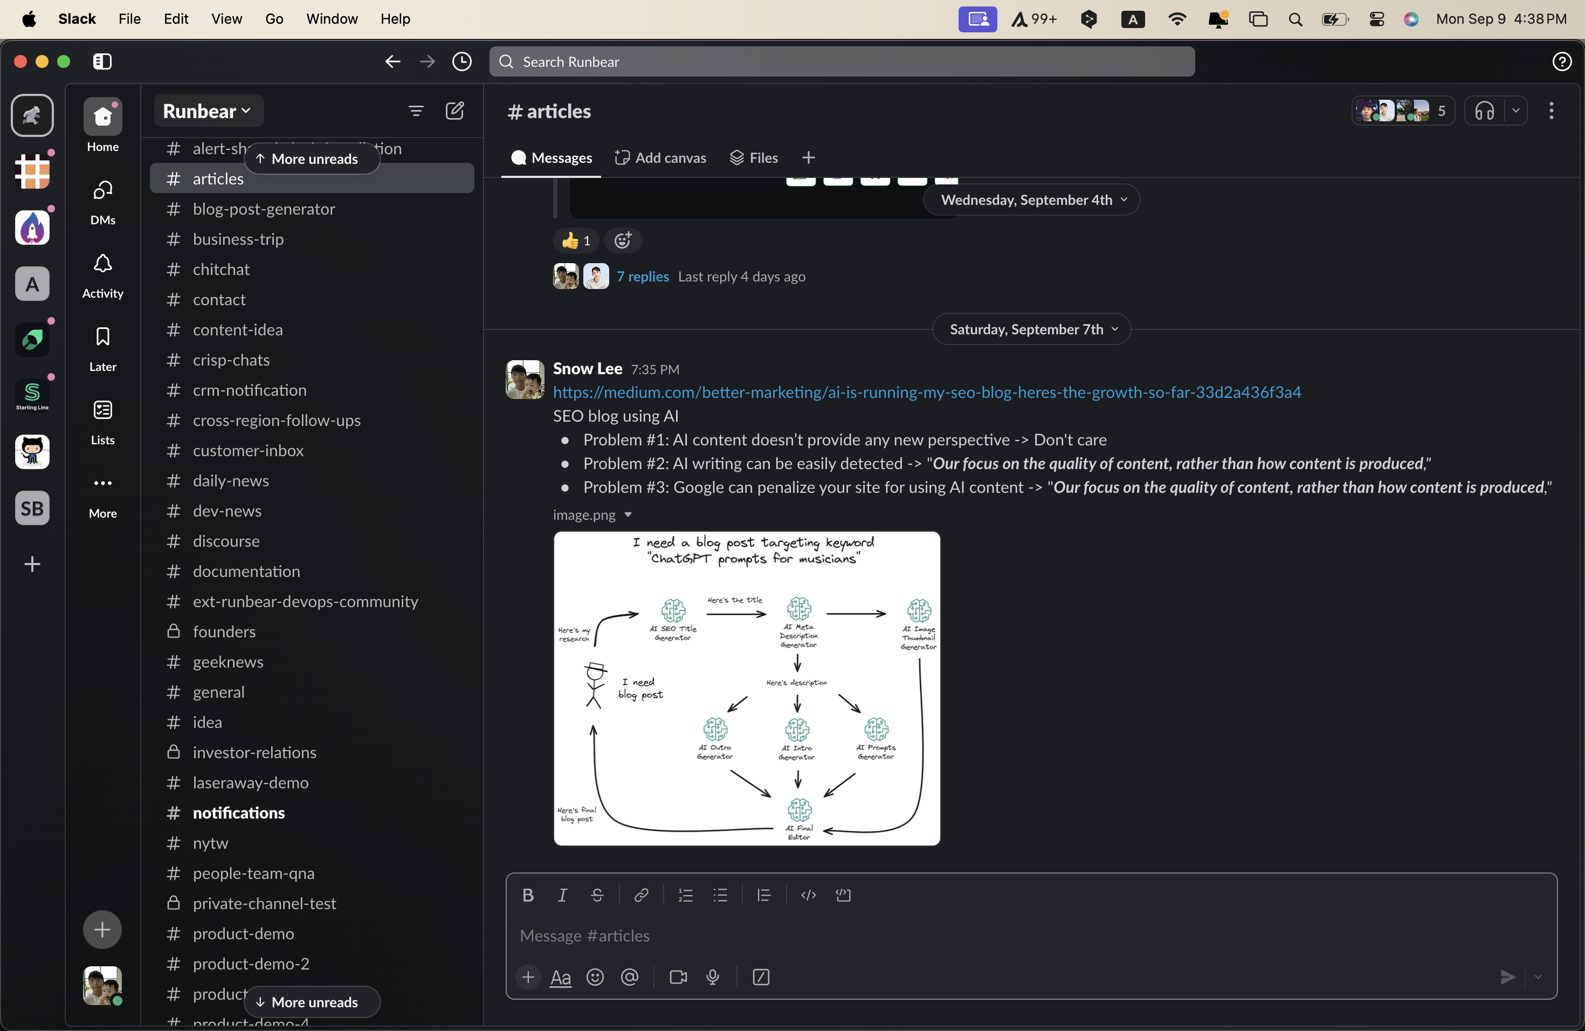Open the More sidebar menu
Viewport: 1585px width, 1031px height.
pyautogui.click(x=102, y=496)
